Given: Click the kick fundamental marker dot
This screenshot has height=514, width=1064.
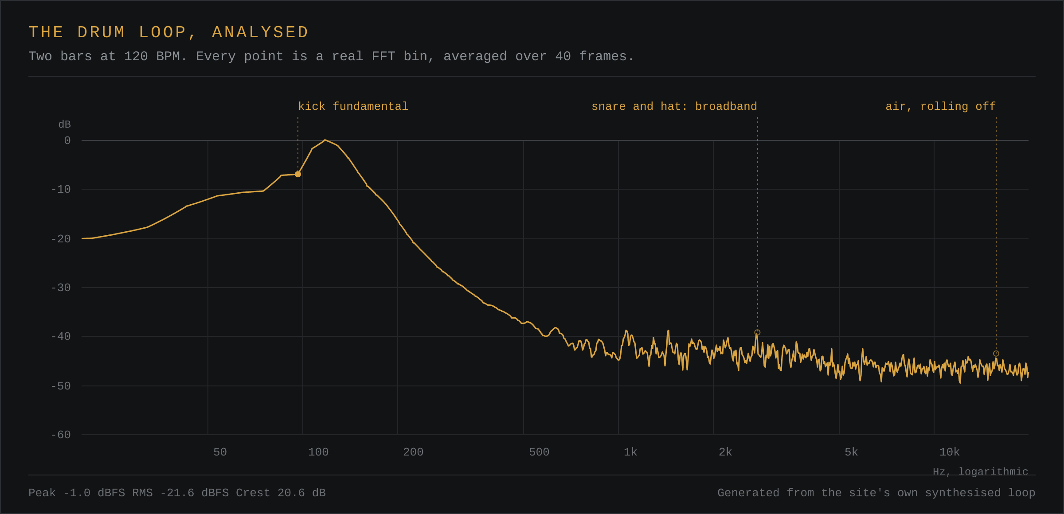Looking at the screenshot, I should [298, 174].
